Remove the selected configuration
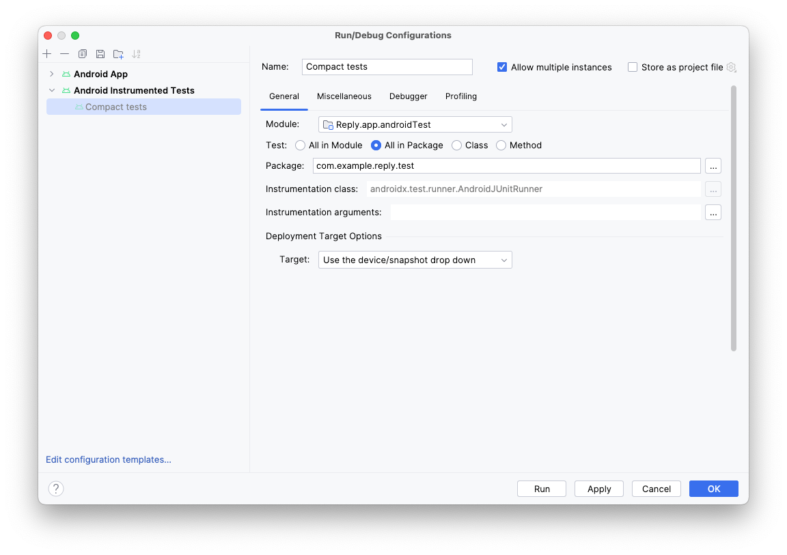 tap(64, 54)
